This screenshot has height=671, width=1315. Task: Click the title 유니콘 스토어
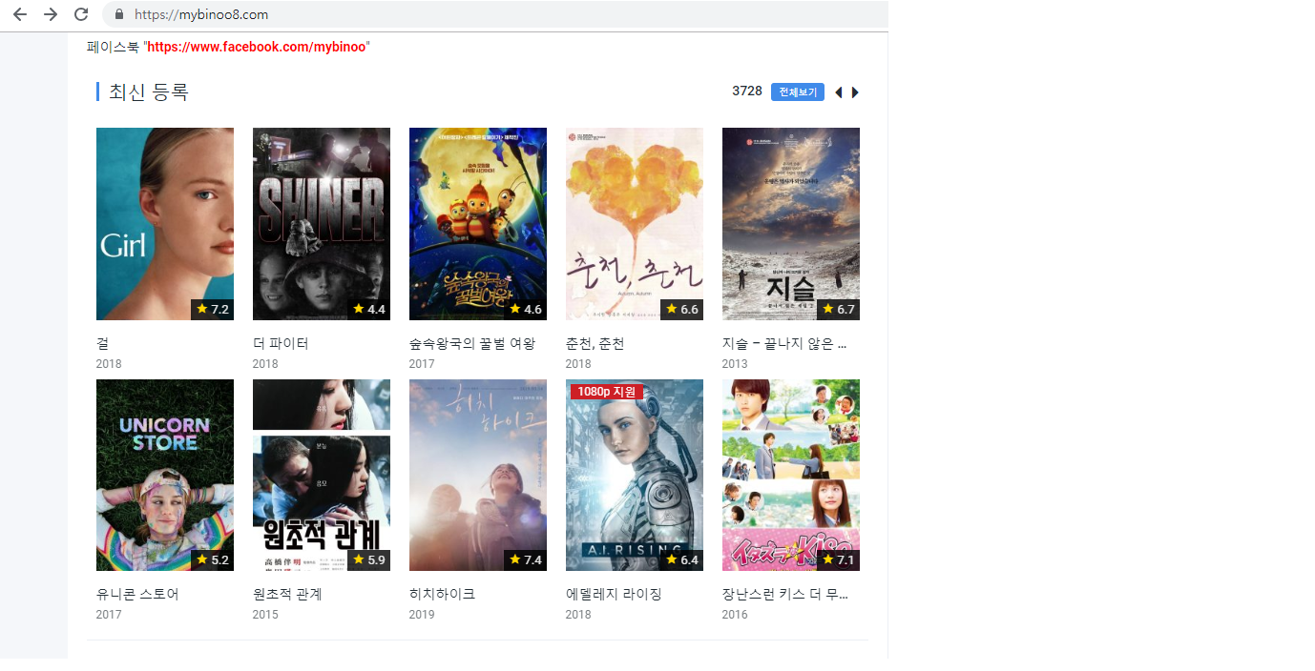pyautogui.click(x=137, y=594)
